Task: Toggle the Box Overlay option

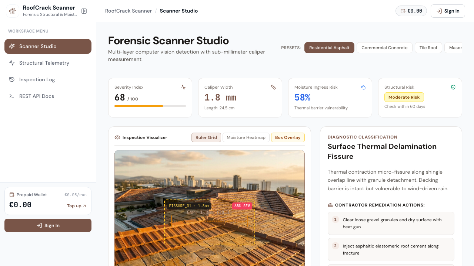Action: pyautogui.click(x=288, y=137)
